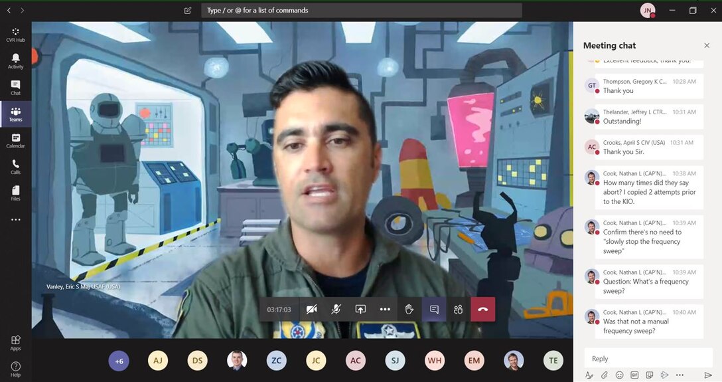Click the Reply message field
Screen dimensions: 722x382
tap(648, 359)
